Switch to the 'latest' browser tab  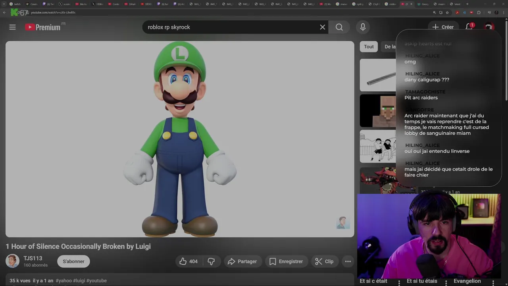[456, 4]
